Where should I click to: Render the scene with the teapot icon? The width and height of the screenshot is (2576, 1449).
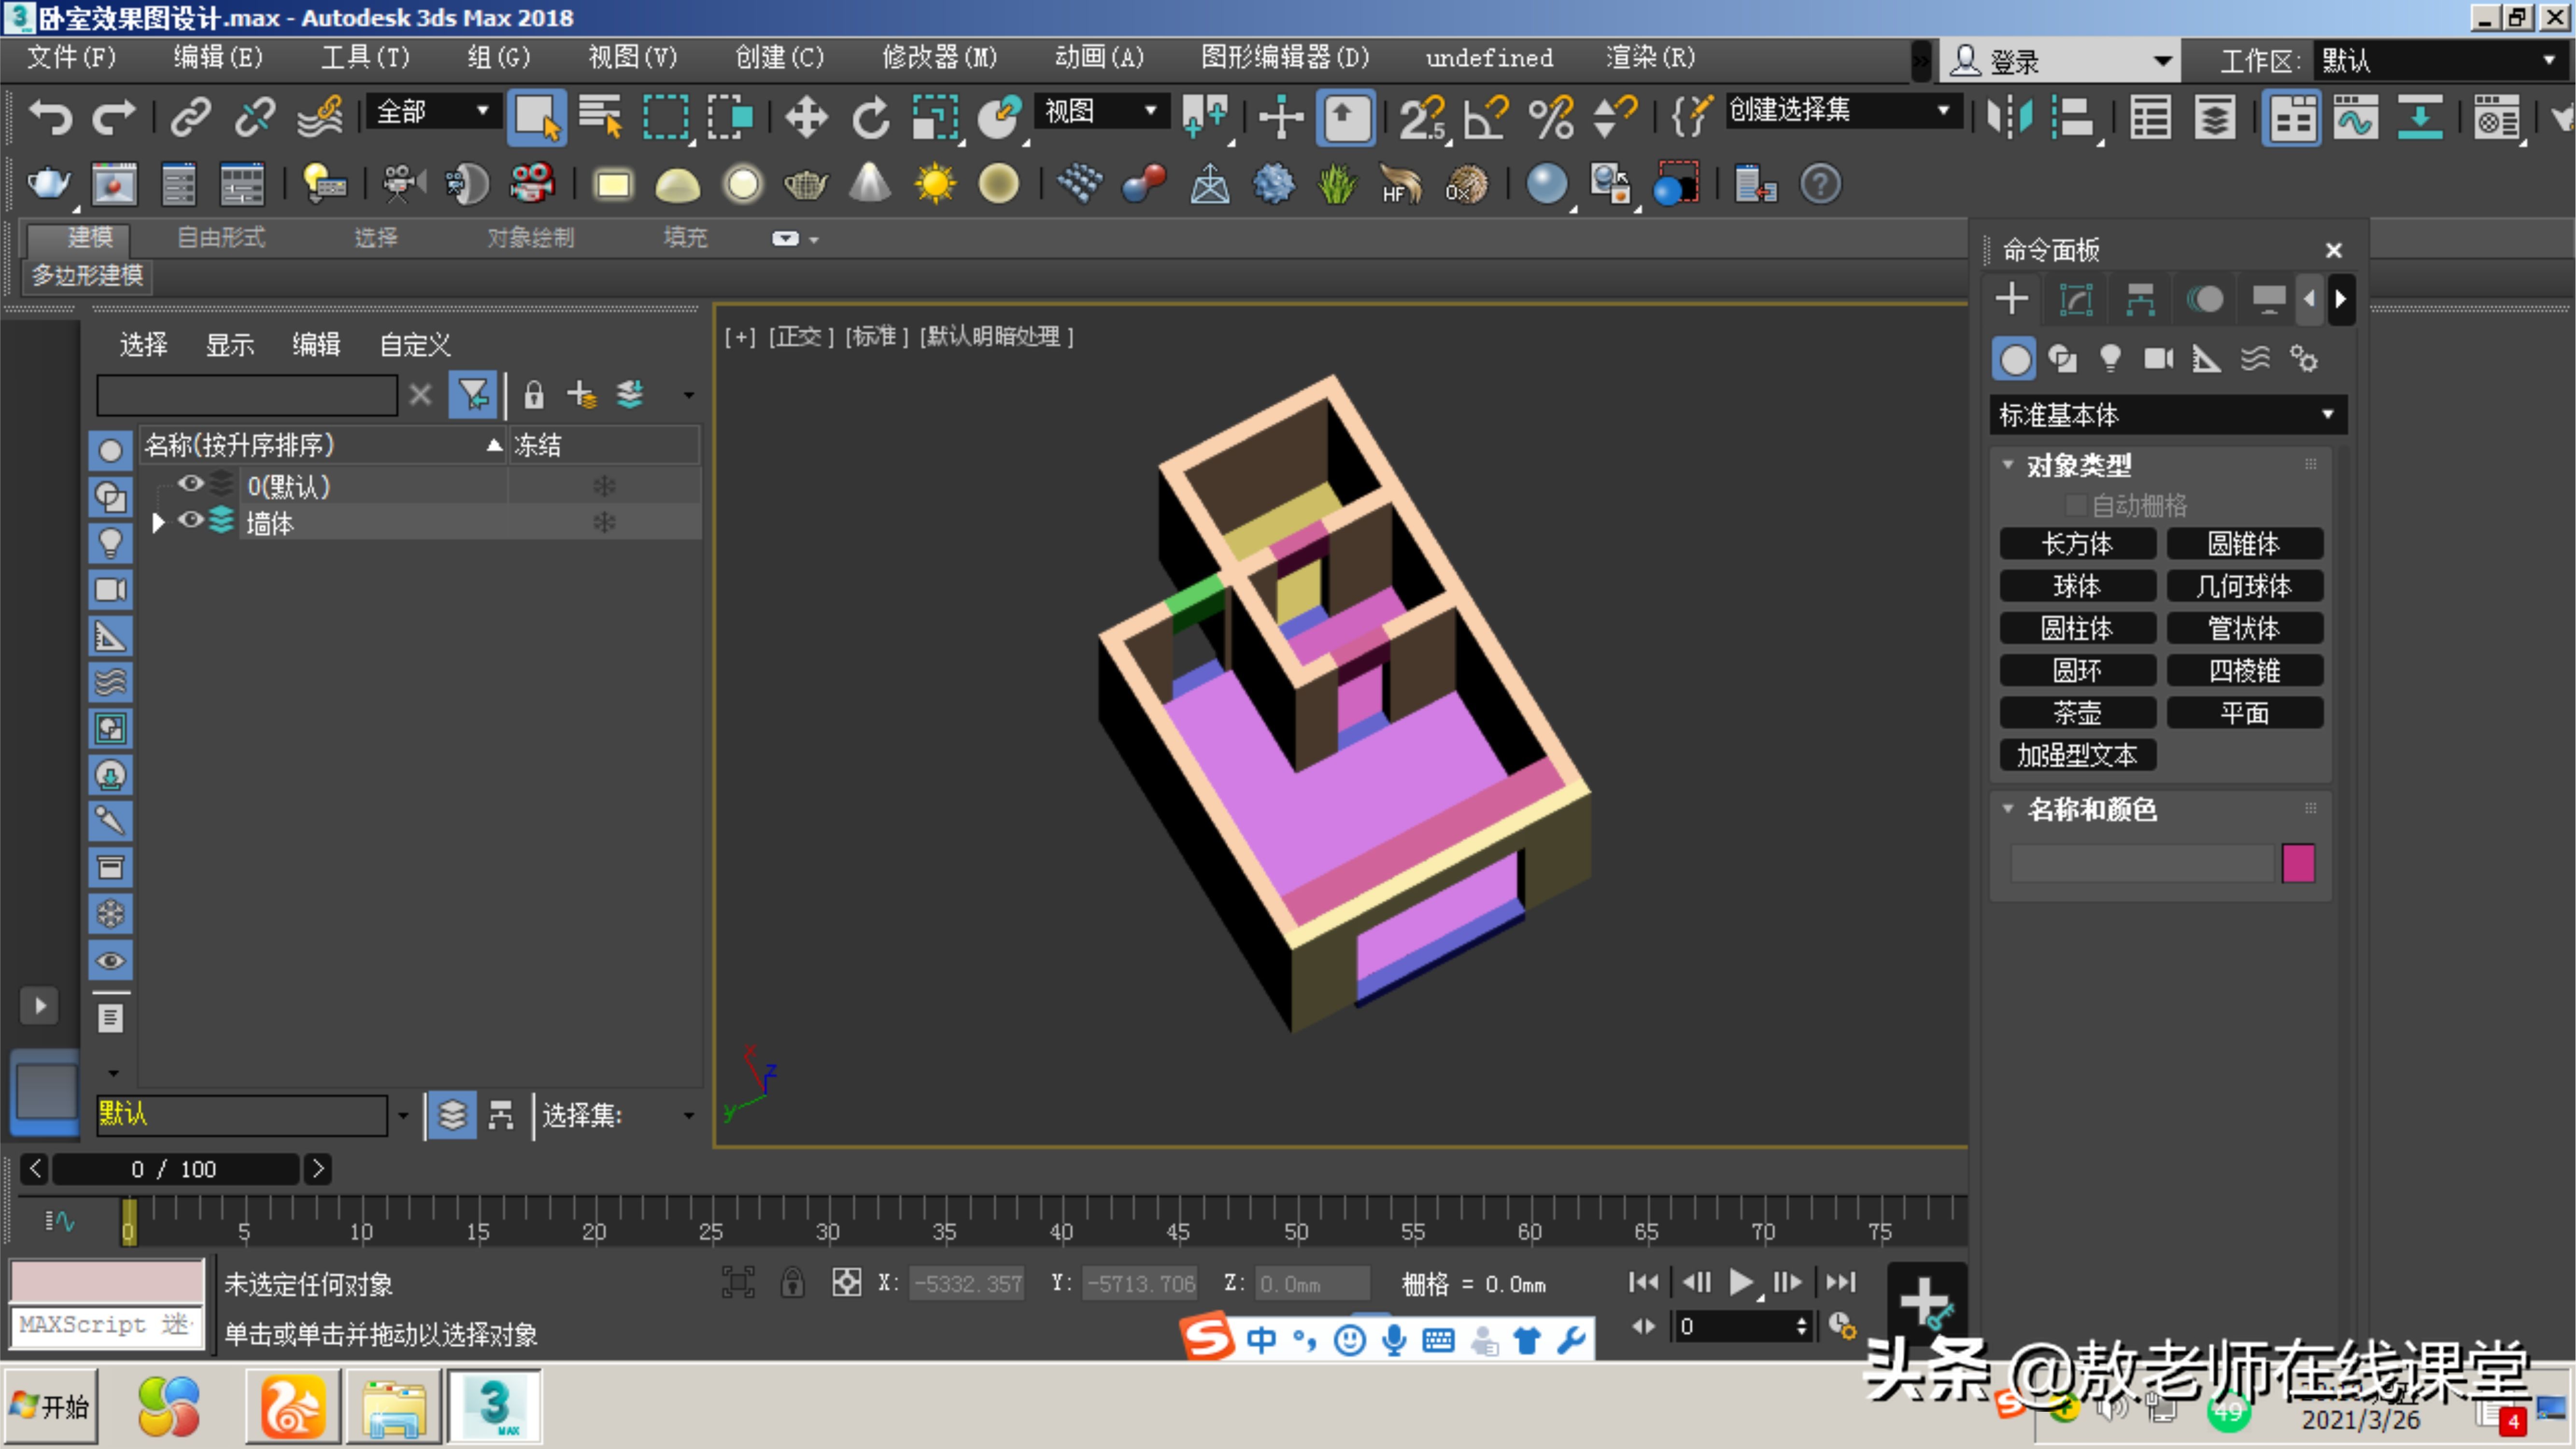49,184
